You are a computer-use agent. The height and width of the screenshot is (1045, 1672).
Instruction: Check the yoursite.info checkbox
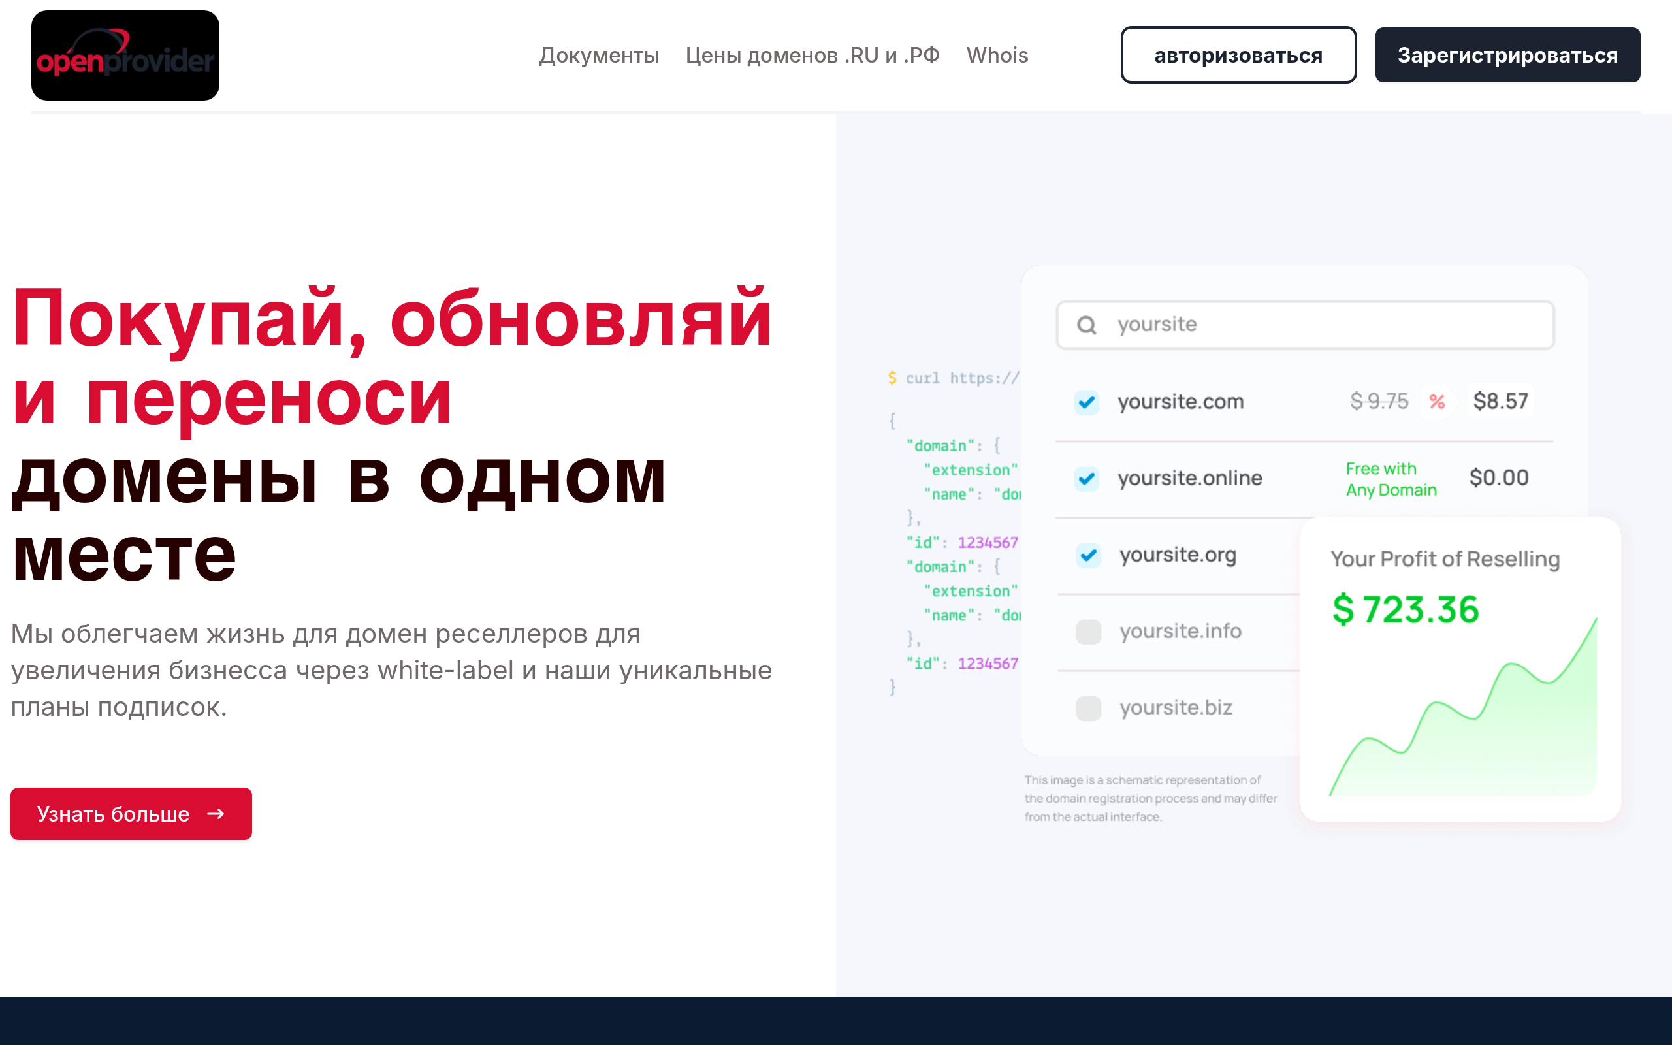coord(1088,632)
